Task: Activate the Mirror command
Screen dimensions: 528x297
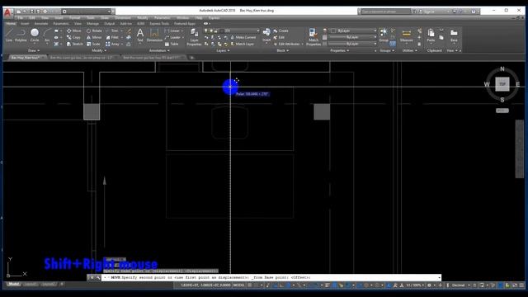Action: [x=94, y=37]
